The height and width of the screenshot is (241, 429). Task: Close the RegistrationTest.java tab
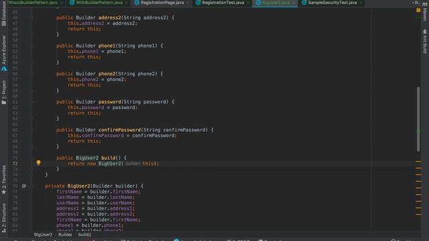248,3
